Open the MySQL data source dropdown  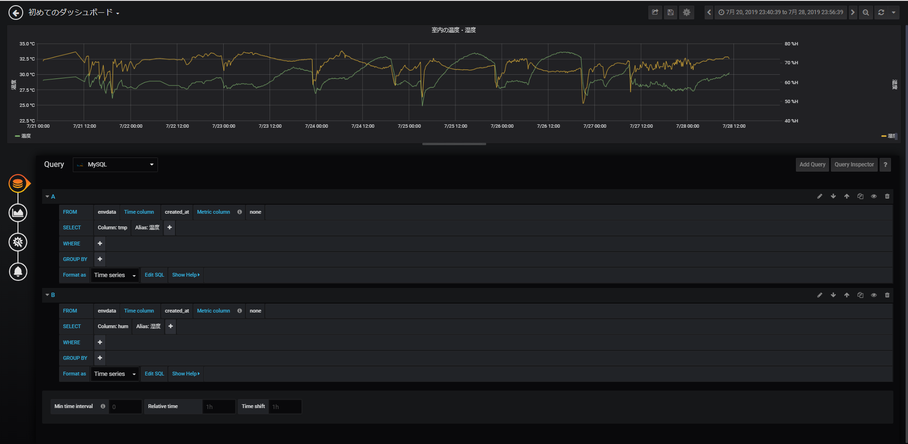coord(115,165)
